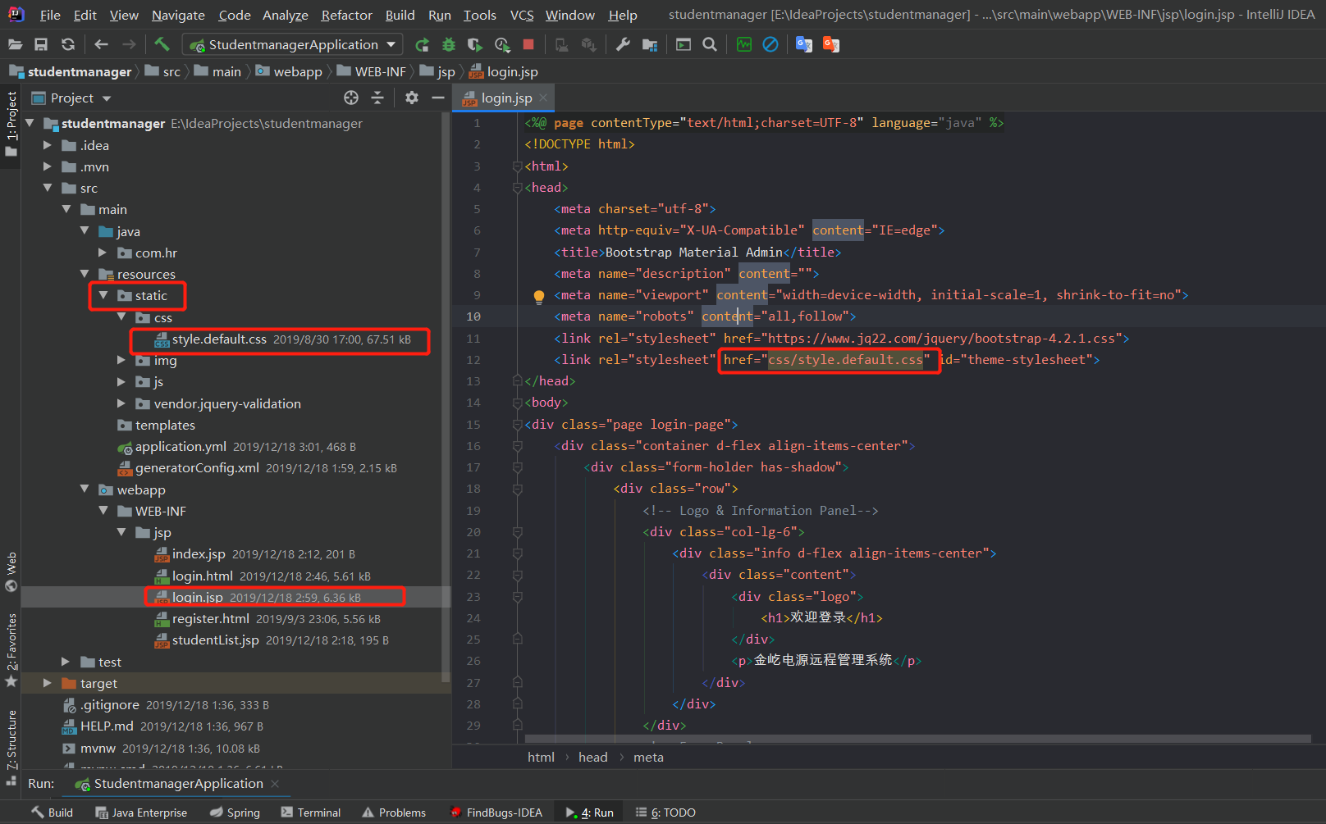
Task: Collapse all in Project panel
Action: tap(377, 98)
